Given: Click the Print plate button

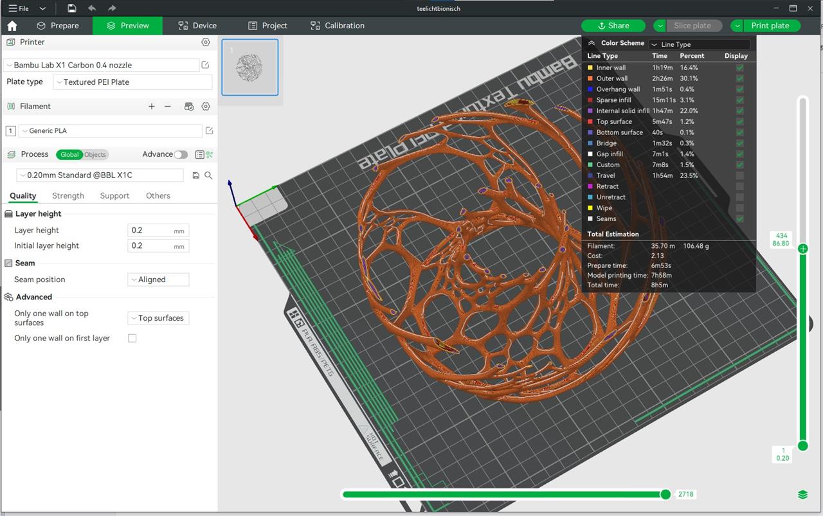Looking at the screenshot, I should (x=770, y=26).
